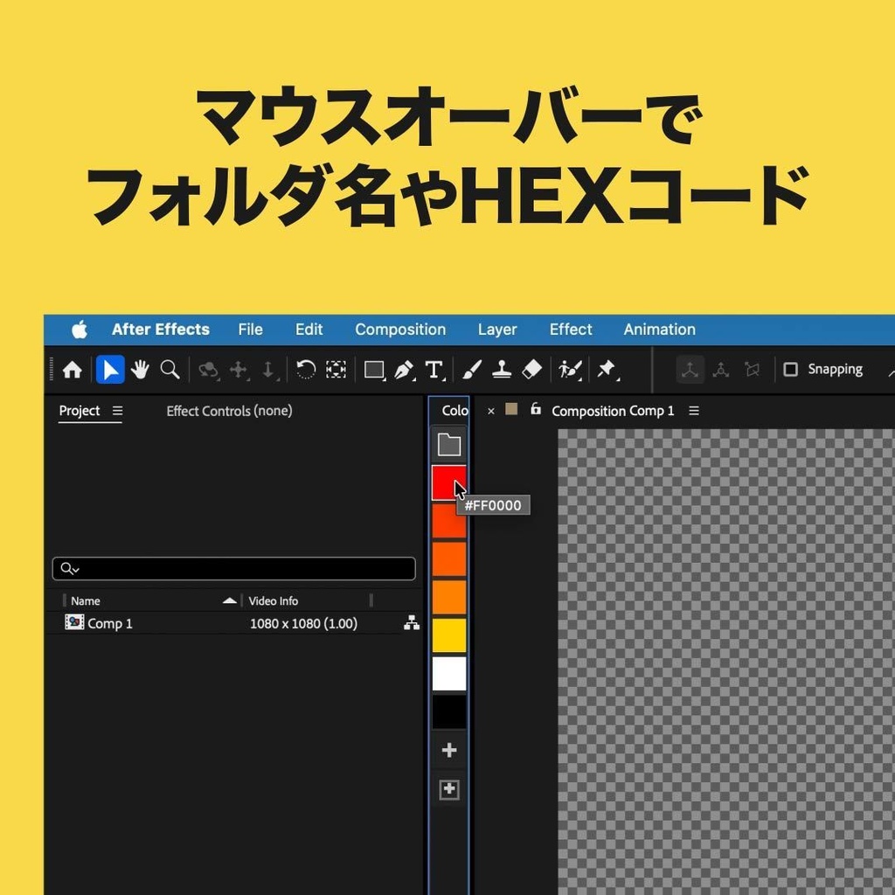895x895 pixels.
Task: Open the Project panel menu
Action: [117, 411]
